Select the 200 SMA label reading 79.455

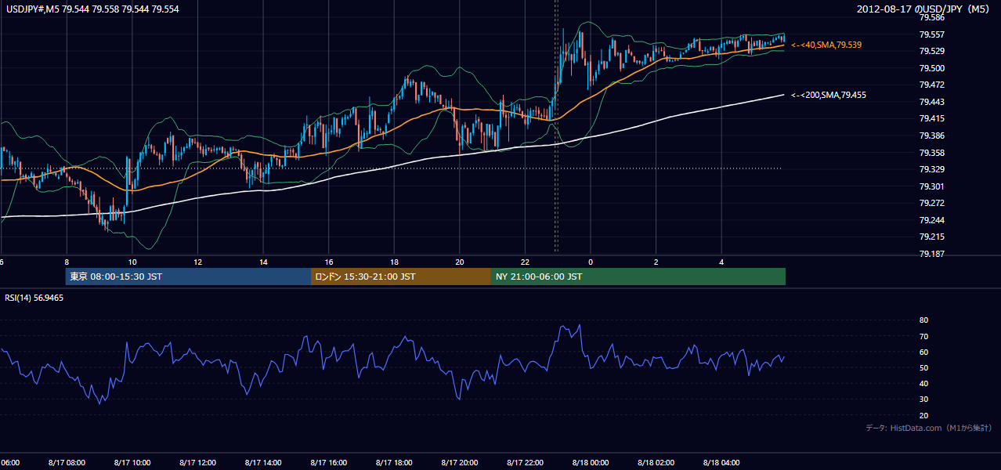(829, 95)
